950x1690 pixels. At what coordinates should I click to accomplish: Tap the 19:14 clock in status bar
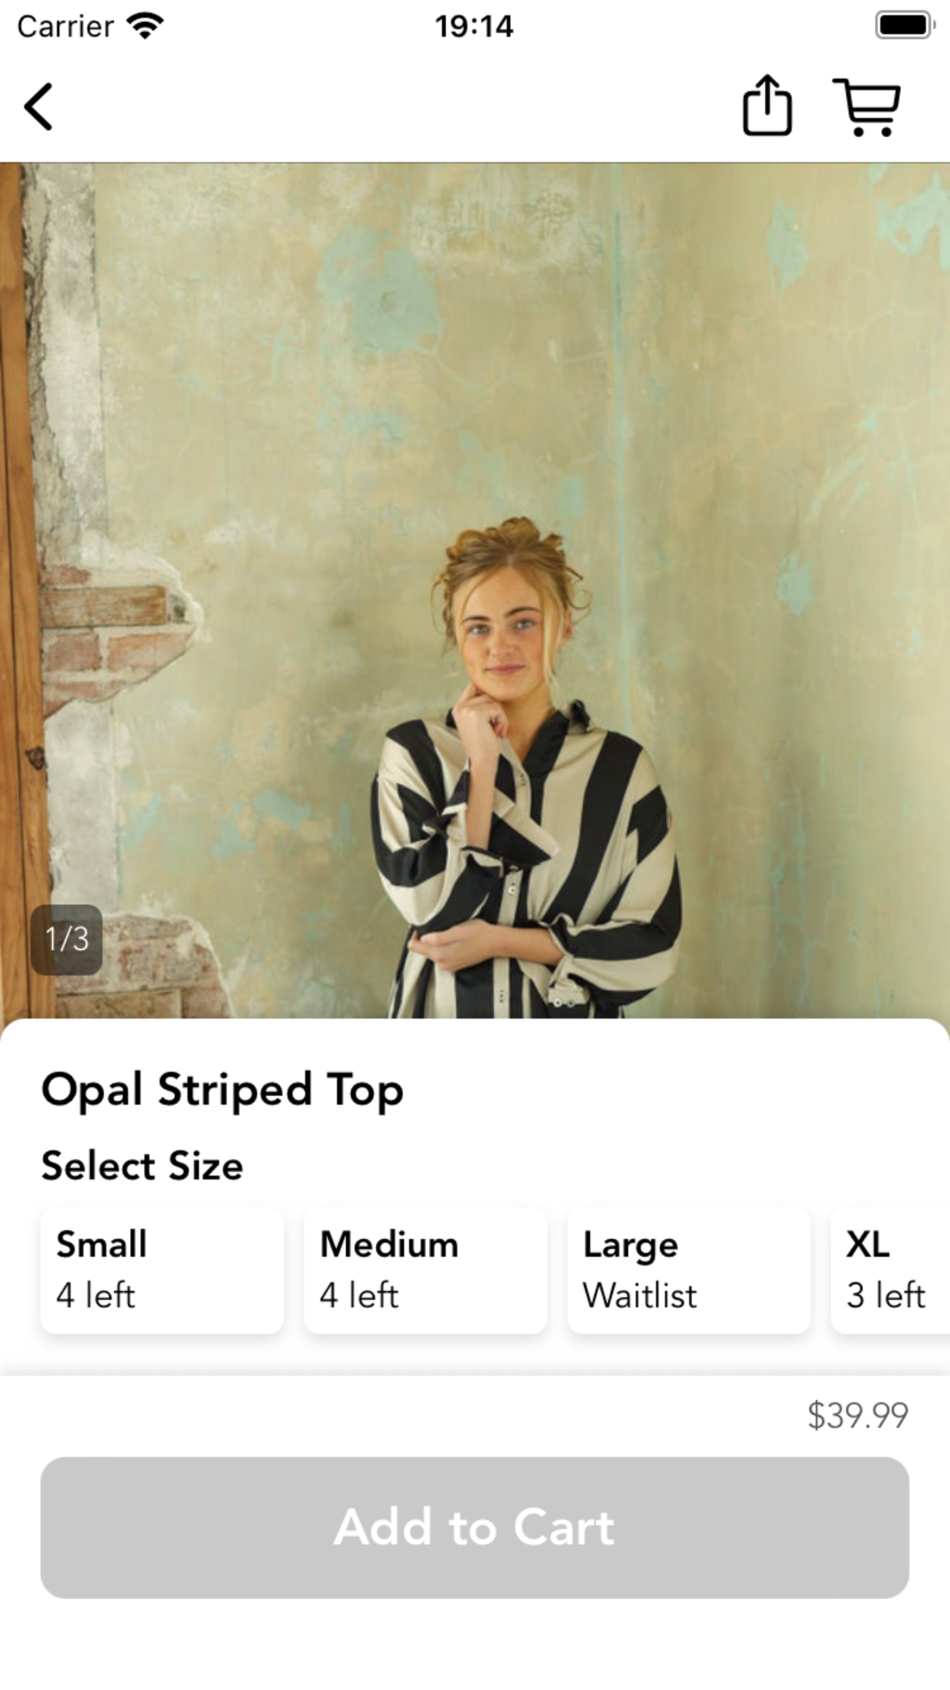[x=474, y=27]
